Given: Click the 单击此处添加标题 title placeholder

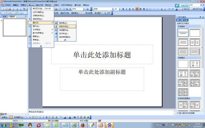Looking at the screenshot, I should point(102,54).
